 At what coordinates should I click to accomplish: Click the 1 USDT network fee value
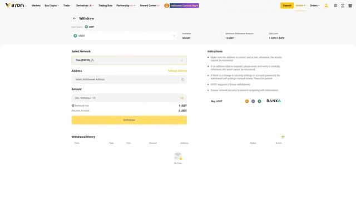[183, 106]
